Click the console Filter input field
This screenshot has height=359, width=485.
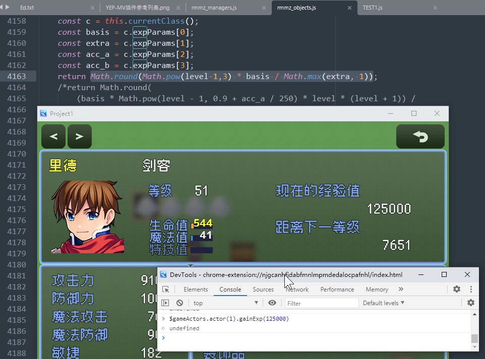click(x=322, y=303)
